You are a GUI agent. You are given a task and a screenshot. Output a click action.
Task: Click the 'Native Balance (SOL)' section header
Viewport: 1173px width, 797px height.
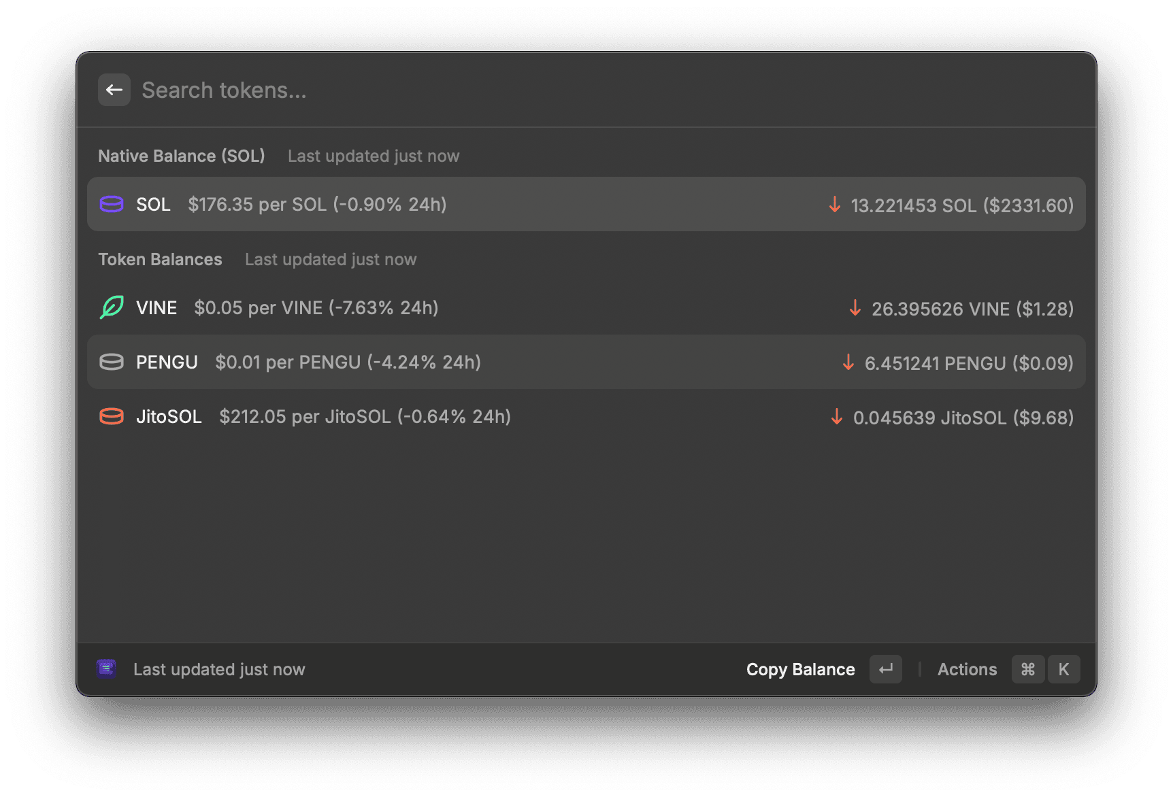[182, 156]
